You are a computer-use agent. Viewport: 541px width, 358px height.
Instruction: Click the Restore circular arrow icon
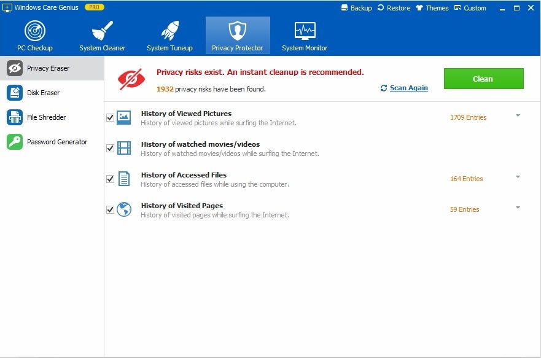pos(381,7)
